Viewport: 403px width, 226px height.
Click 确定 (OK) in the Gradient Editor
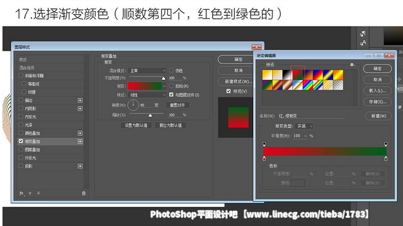pyautogui.click(x=377, y=69)
